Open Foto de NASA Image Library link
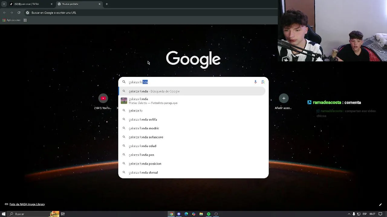 coord(27,204)
